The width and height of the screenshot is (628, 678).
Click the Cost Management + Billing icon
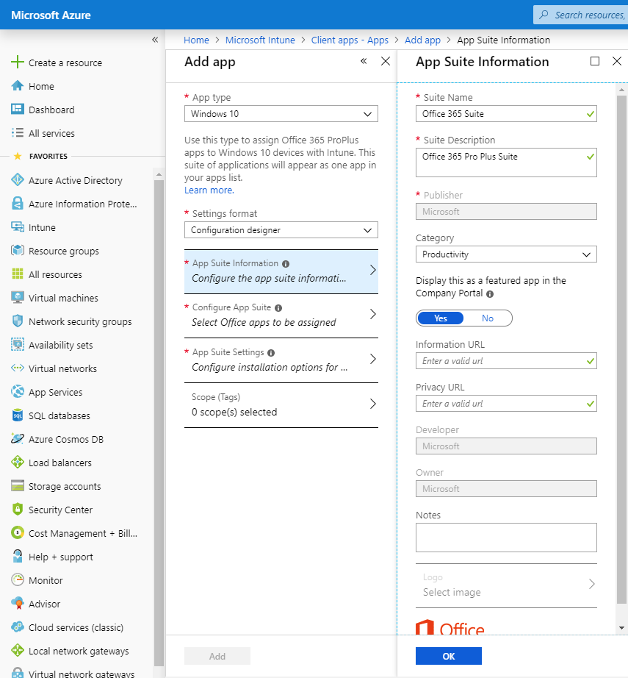18,532
